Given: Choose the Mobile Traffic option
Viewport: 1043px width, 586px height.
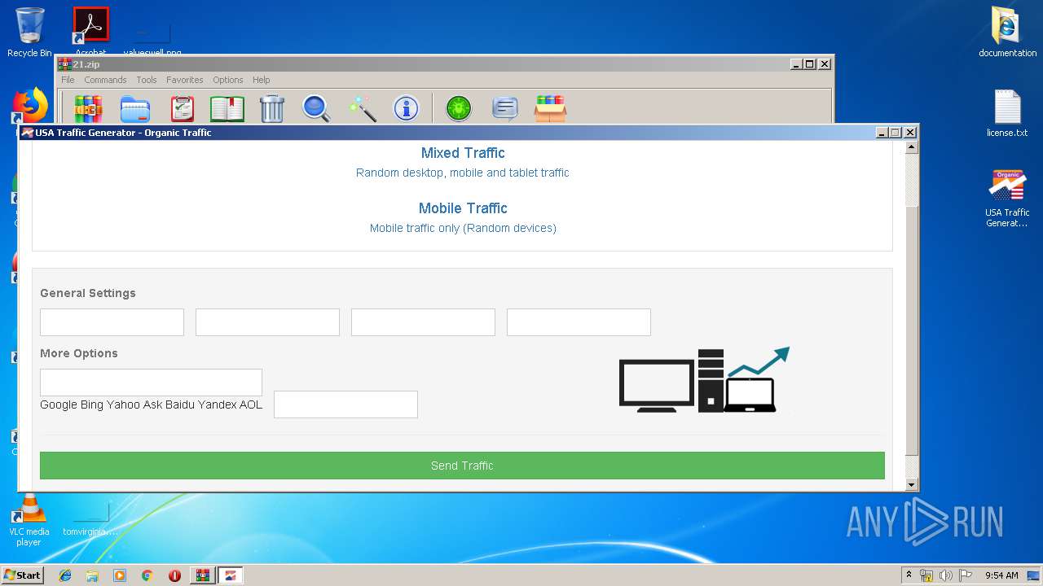Looking at the screenshot, I should click(x=463, y=208).
